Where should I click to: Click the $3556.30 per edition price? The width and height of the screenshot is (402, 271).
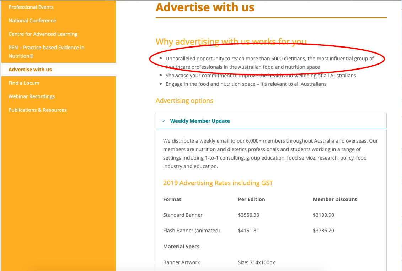pyautogui.click(x=249, y=215)
